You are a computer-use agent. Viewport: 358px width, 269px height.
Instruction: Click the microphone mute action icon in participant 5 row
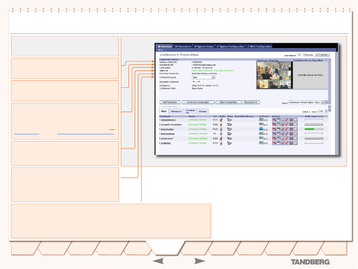pyautogui.click(x=283, y=138)
